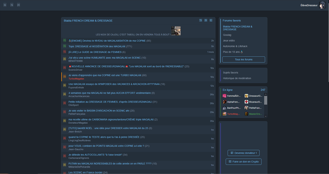Click RicaneurD... red avatar in En ligne
The width and height of the screenshot is (329, 174).
246,102
